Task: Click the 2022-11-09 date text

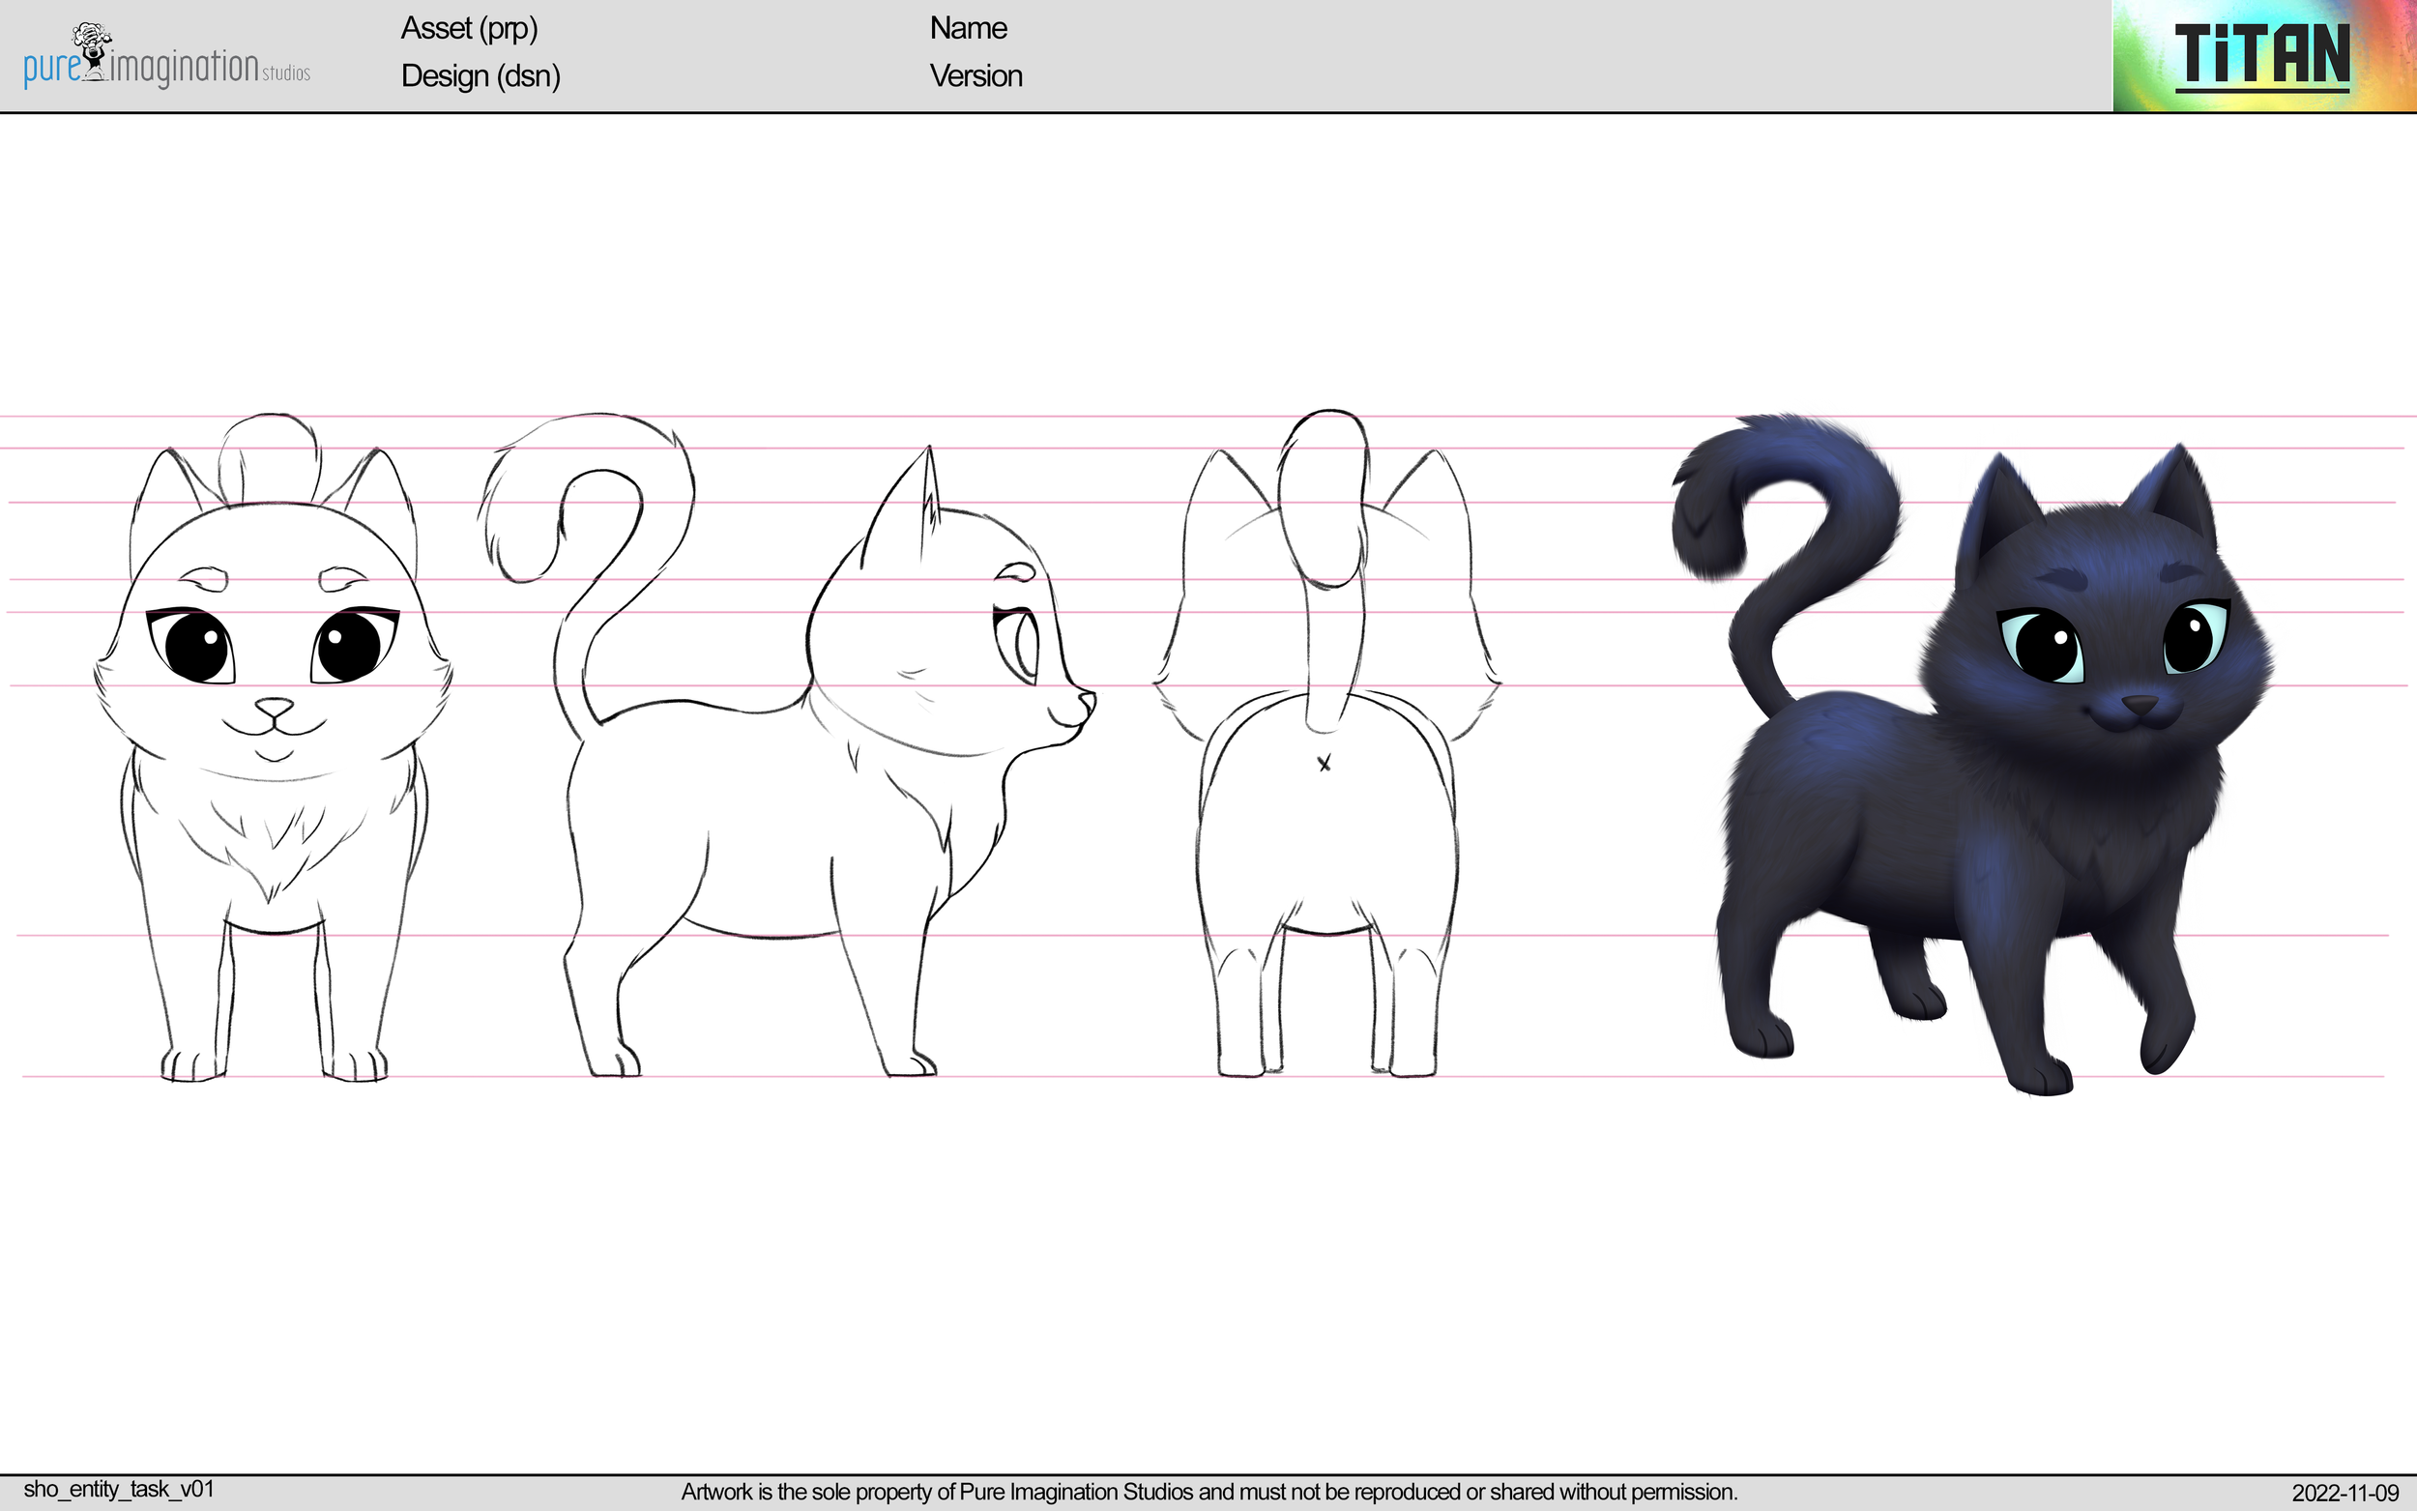Action: pyautogui.click(x=2344, y=1493)
